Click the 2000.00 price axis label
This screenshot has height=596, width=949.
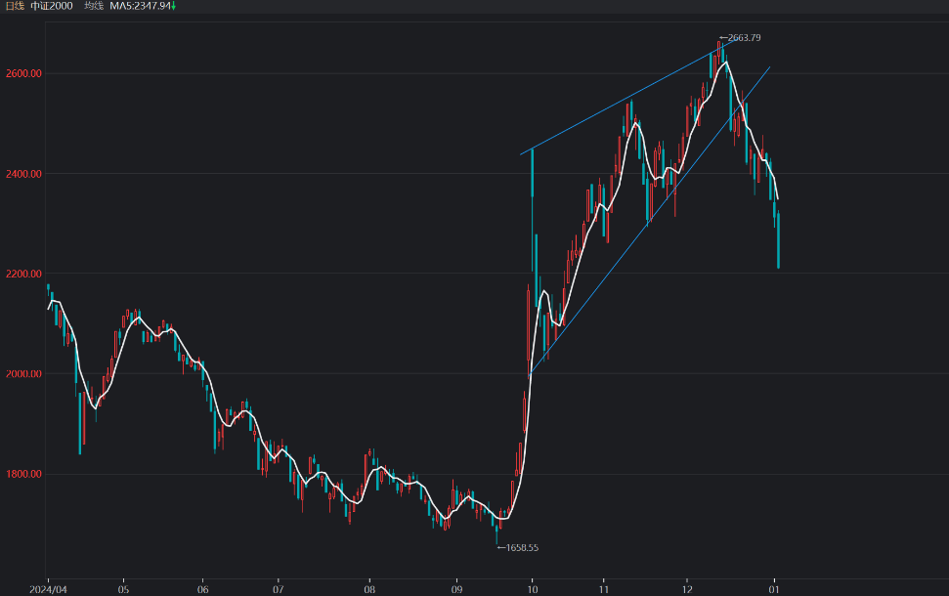(23, 373)
